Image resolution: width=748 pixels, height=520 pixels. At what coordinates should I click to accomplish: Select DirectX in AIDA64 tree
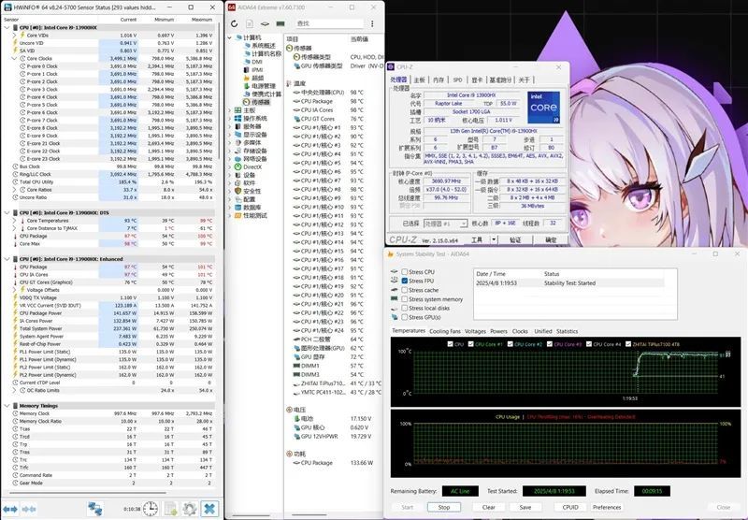[252, 166]
